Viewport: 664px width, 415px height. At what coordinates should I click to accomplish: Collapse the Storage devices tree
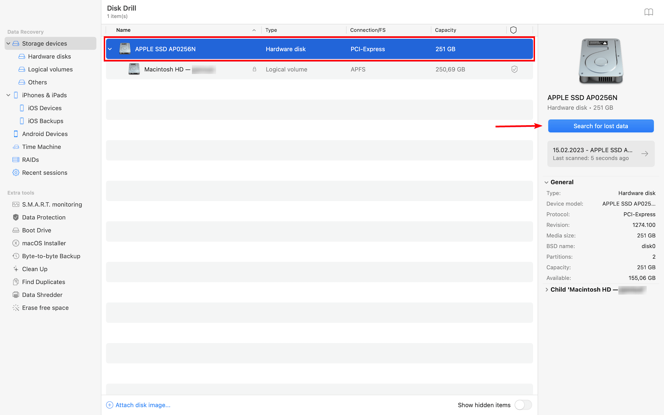point(8,43)
